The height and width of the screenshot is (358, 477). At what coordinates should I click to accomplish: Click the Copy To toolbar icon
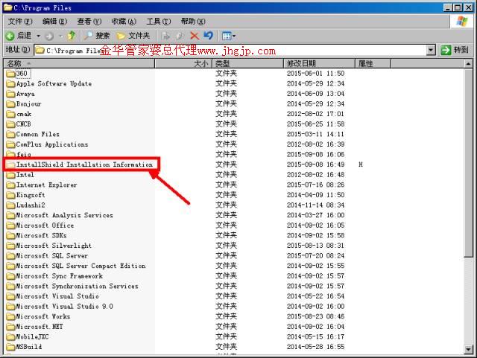[x=180, y=36]
